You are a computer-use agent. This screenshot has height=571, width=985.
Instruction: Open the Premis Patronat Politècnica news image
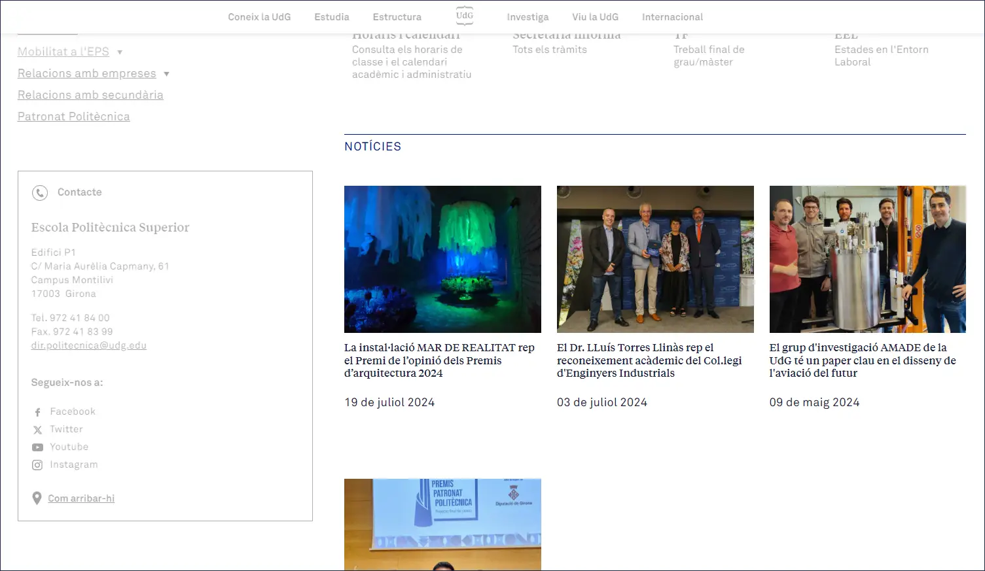tap(442, 525)
